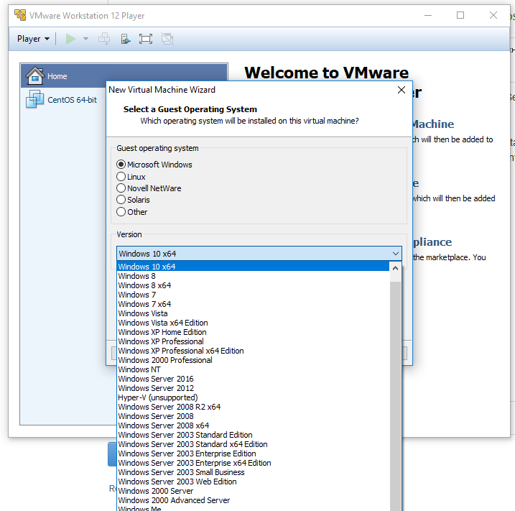Select Windows Vista x64 Edition
The height and width of the screenshot is (511, 515).
coord(254,323)
